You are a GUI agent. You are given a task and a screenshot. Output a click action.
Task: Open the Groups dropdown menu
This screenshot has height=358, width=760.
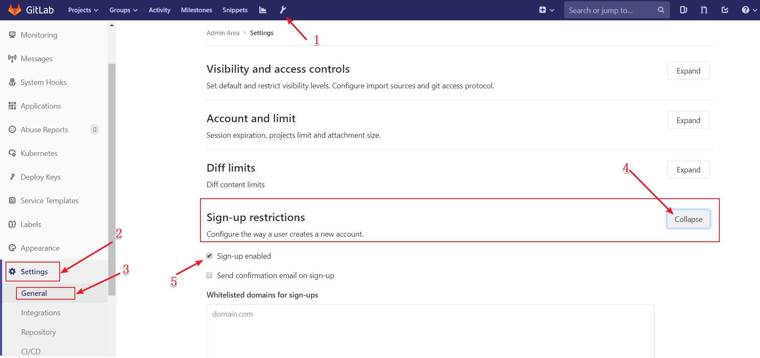(123, 10)
